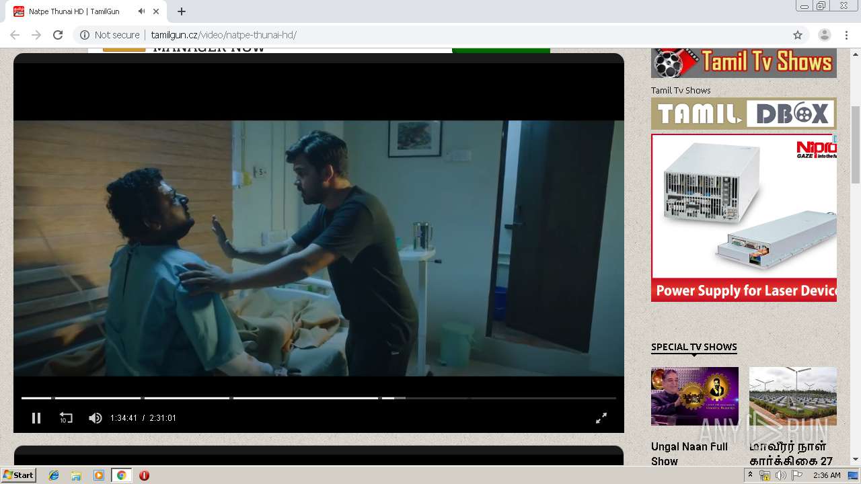Viewport: 861px width, 484px height.
Task: Switch to Chrome taskbar button
Action: click(x=122, y=475)
